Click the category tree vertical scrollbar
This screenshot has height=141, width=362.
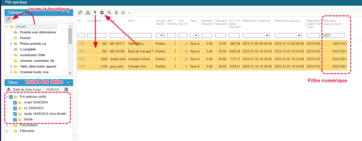click(70, 36)
